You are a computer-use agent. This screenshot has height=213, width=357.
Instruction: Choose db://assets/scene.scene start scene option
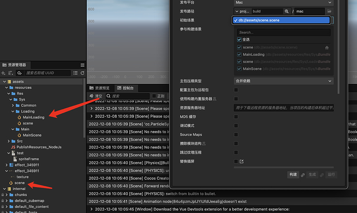(281, 20)
